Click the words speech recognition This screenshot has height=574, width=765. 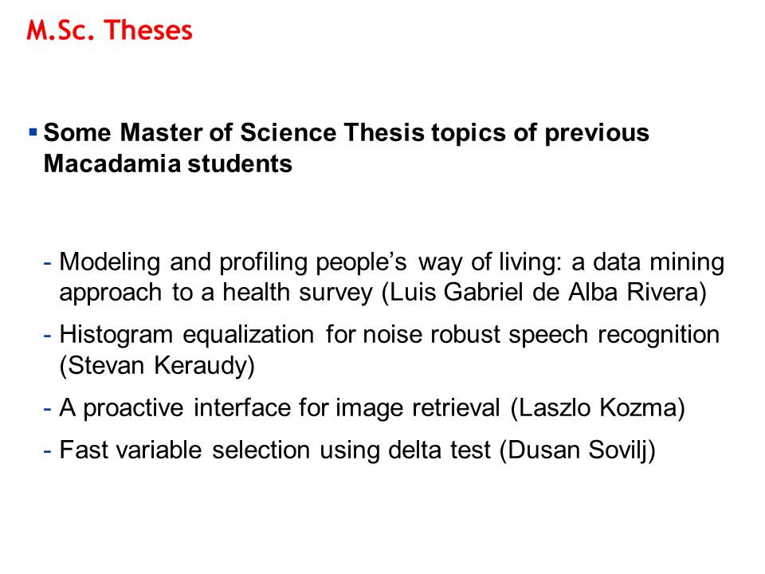[x=614, y=336]
